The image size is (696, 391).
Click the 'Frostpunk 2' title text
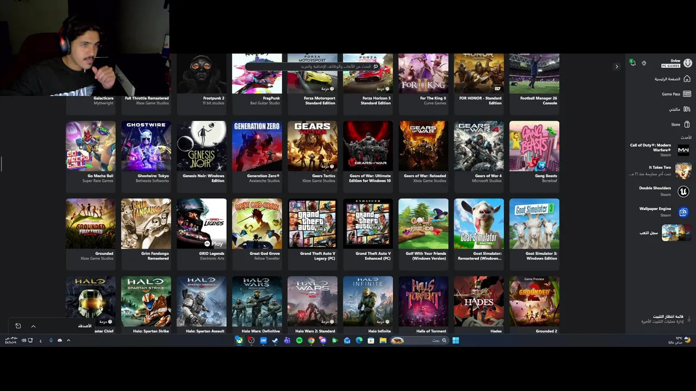pos(214,98)
